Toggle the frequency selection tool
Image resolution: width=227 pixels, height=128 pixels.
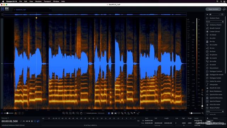coord(116,113)
